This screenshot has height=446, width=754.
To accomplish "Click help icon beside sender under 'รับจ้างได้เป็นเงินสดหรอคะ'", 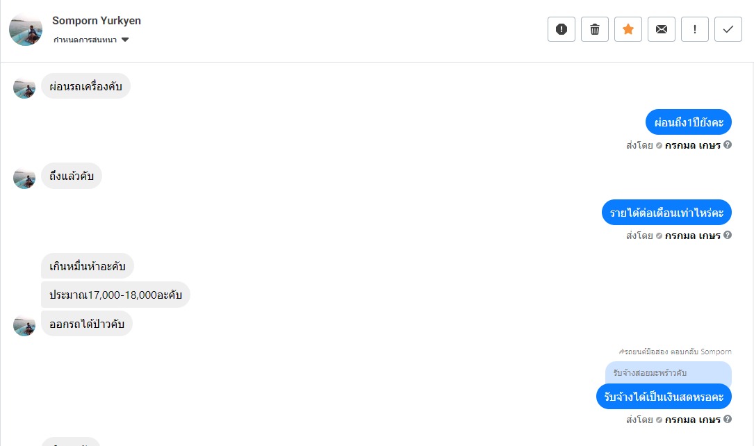I will pyautogui.click(x=728, y=419).
